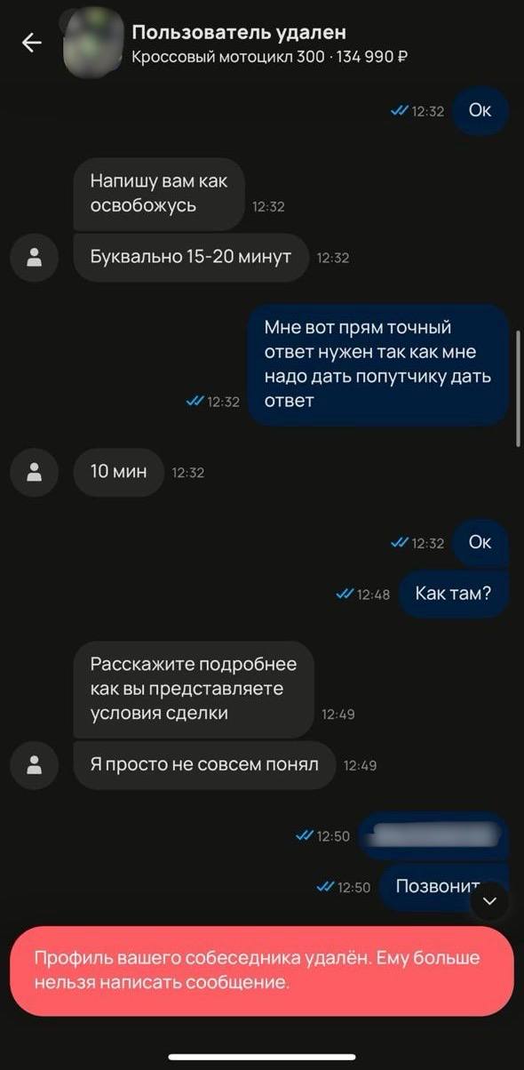This screenshot has width=524, height=1070.
Task: Select the message Буквально 15-20 минут
Action: coord(191,258)
